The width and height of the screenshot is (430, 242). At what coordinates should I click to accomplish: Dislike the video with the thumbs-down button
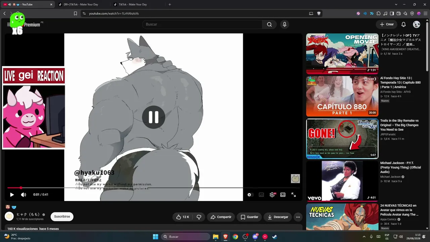199,217
